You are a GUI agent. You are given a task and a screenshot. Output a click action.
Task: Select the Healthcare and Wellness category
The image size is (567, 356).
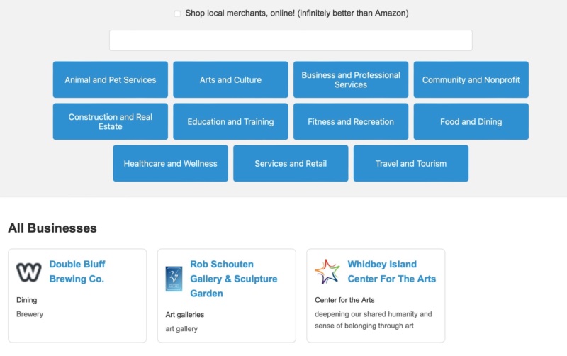click(170, 164)
